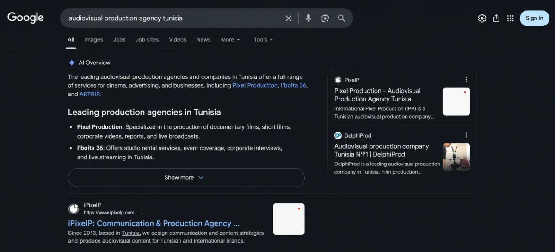Click the AI Overview sparkle icon
The height and width of the screenshot is (252, 555).
point(72,63)
